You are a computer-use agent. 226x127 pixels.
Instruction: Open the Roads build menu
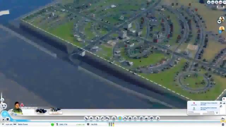point(86,118)
